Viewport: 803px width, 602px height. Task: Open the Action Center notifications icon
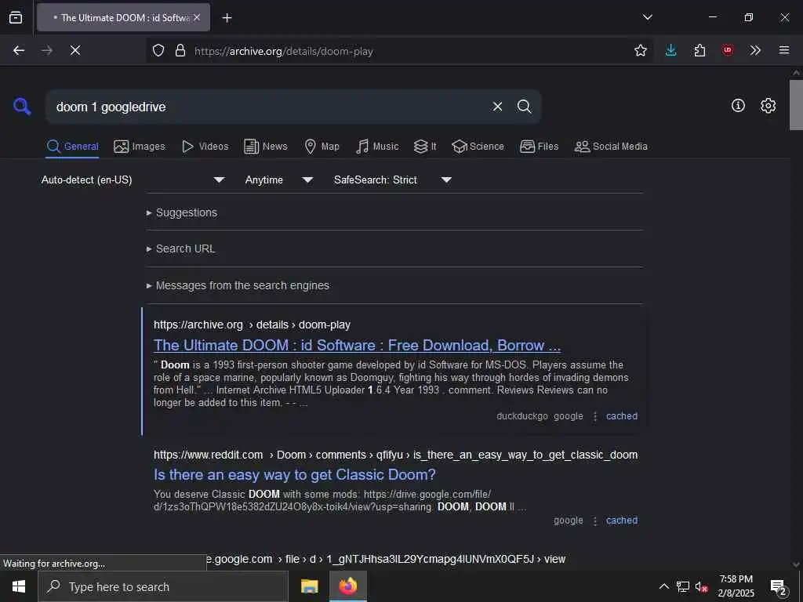(779, 586)
